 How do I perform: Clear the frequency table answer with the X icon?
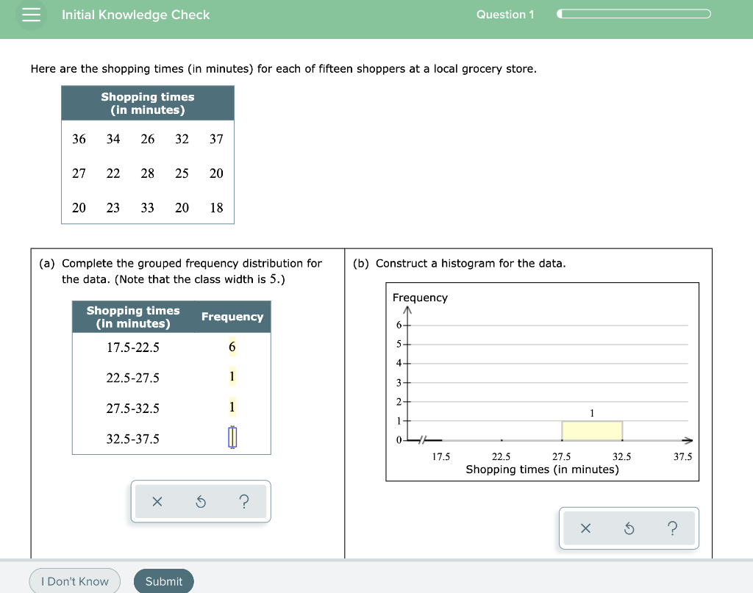pyautogui.click(x=157, y=501)
